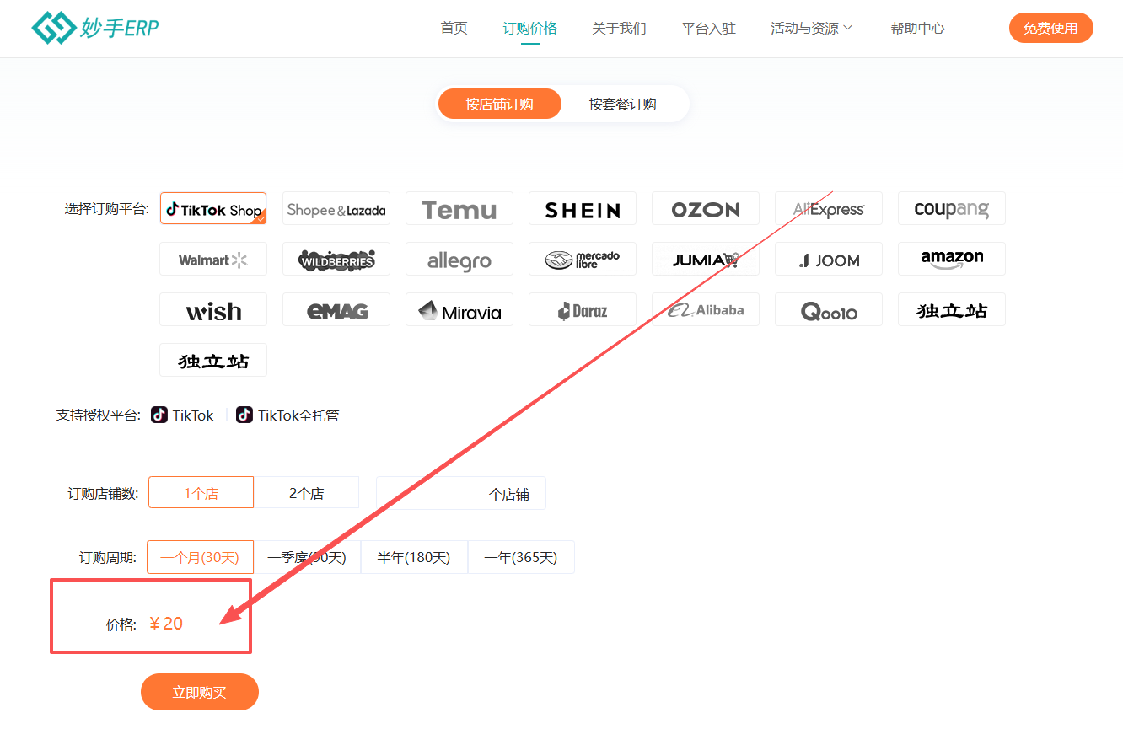Image resolution: width=1123 pixels, height=745 pixels.
Task: Select the Shopee & Lazada platform
Action: click(x=336, y=209)
